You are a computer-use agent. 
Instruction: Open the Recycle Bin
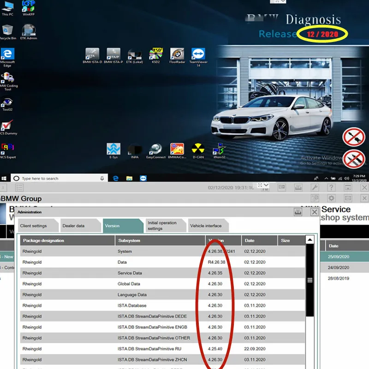(x=8, y=32)
